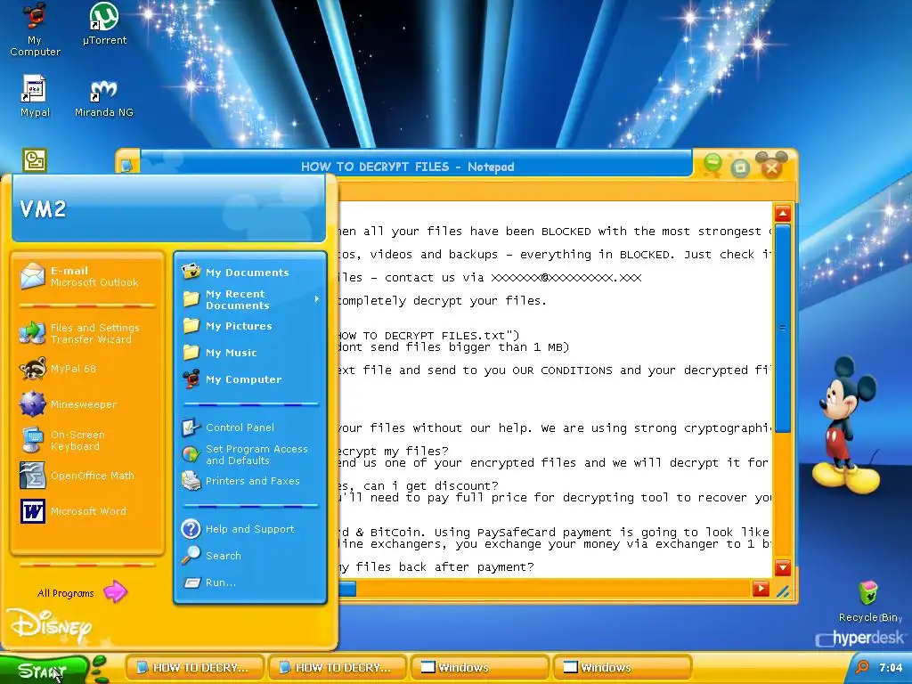912x684 pixels.
Task: Click the Start button
Action: click(44, 671)
